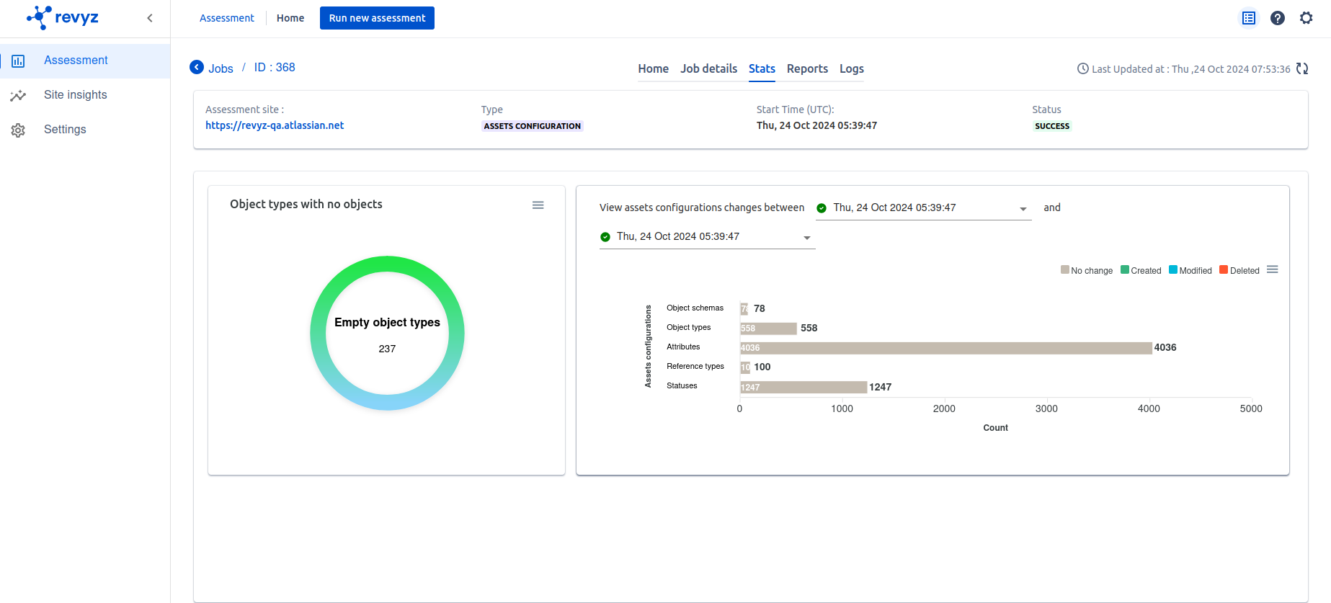Open the bar chart hamburger menu
This screenshot has height=603, width=1331.
pos(1273,269)
